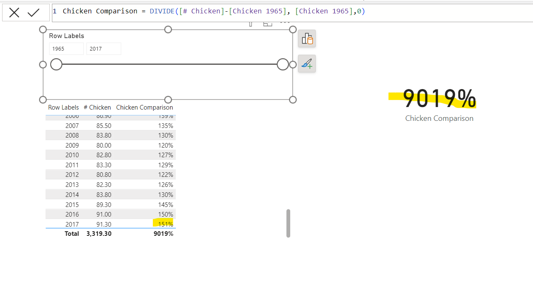
Task: Select the 1965 start year input box
Action: (66, 49)
